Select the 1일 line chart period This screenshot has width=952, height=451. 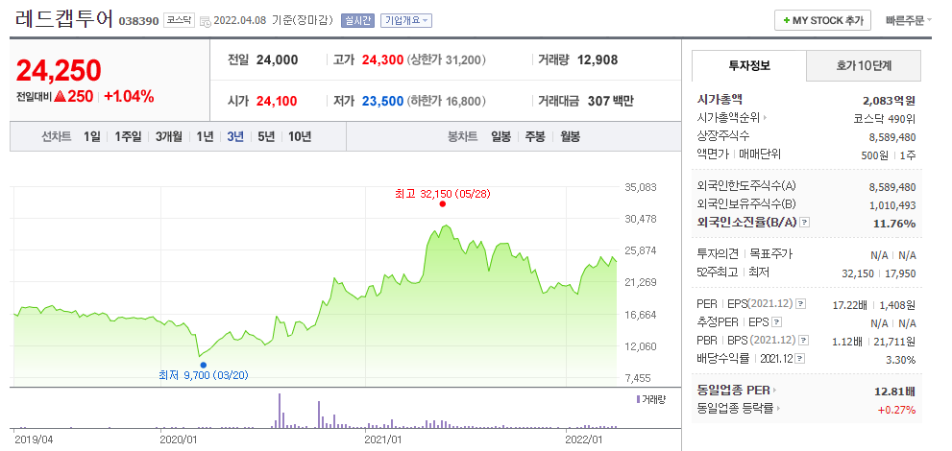(x=92, y=137)
